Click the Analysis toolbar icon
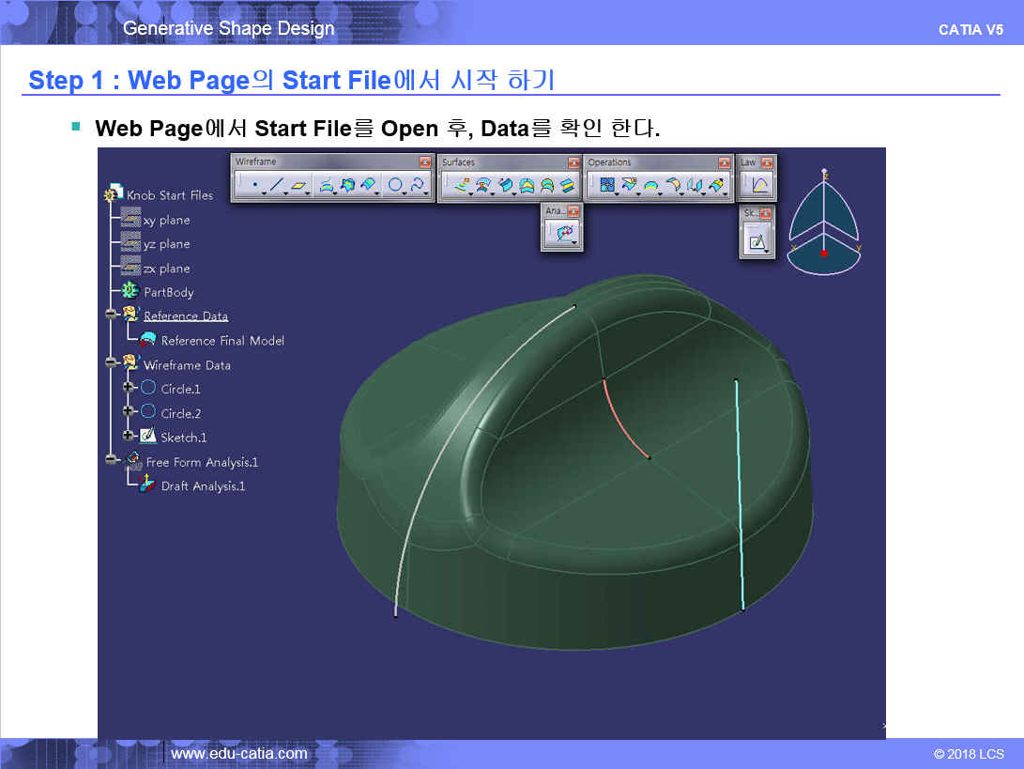 563,235
